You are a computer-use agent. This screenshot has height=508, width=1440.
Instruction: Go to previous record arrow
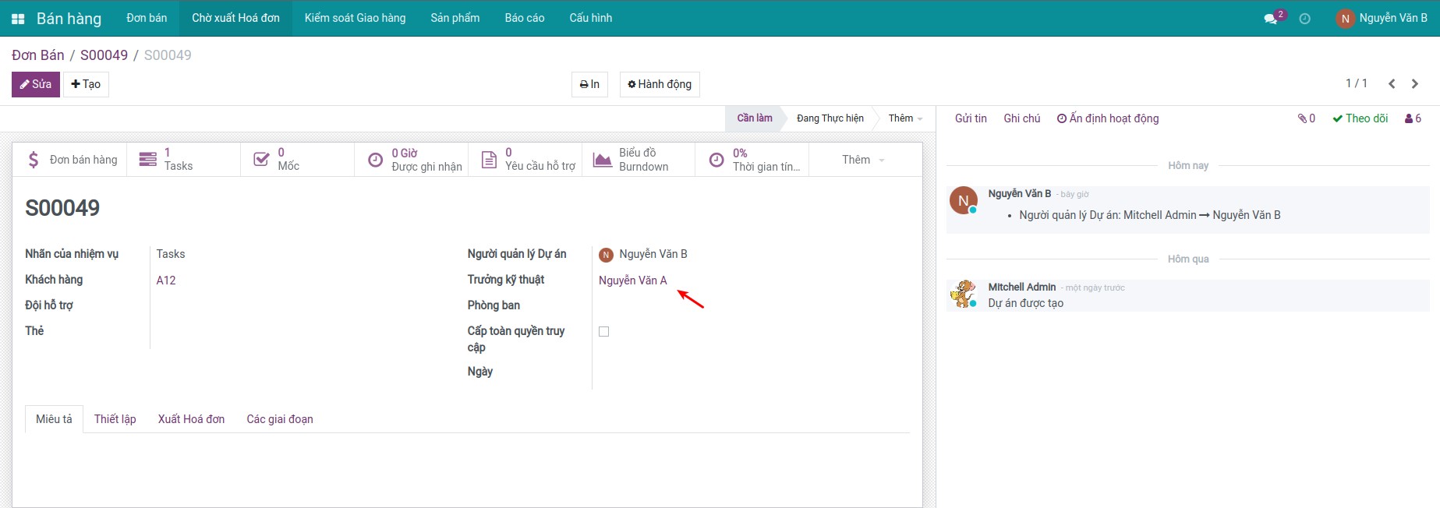(x=1392, y=84)
